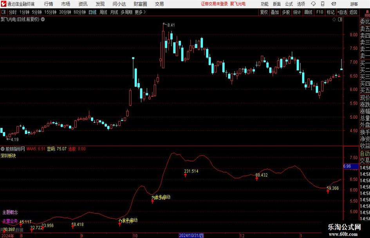
Task: Toggle the left sidebar panel icon
Action: 4,12
